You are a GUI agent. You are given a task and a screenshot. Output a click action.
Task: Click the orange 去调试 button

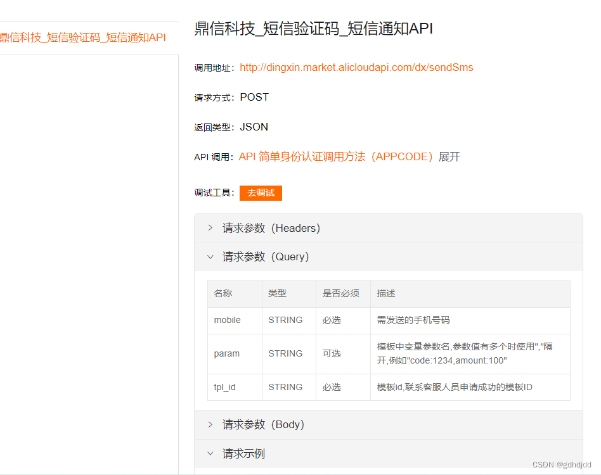pyautogui.click(x=261, y=193)
